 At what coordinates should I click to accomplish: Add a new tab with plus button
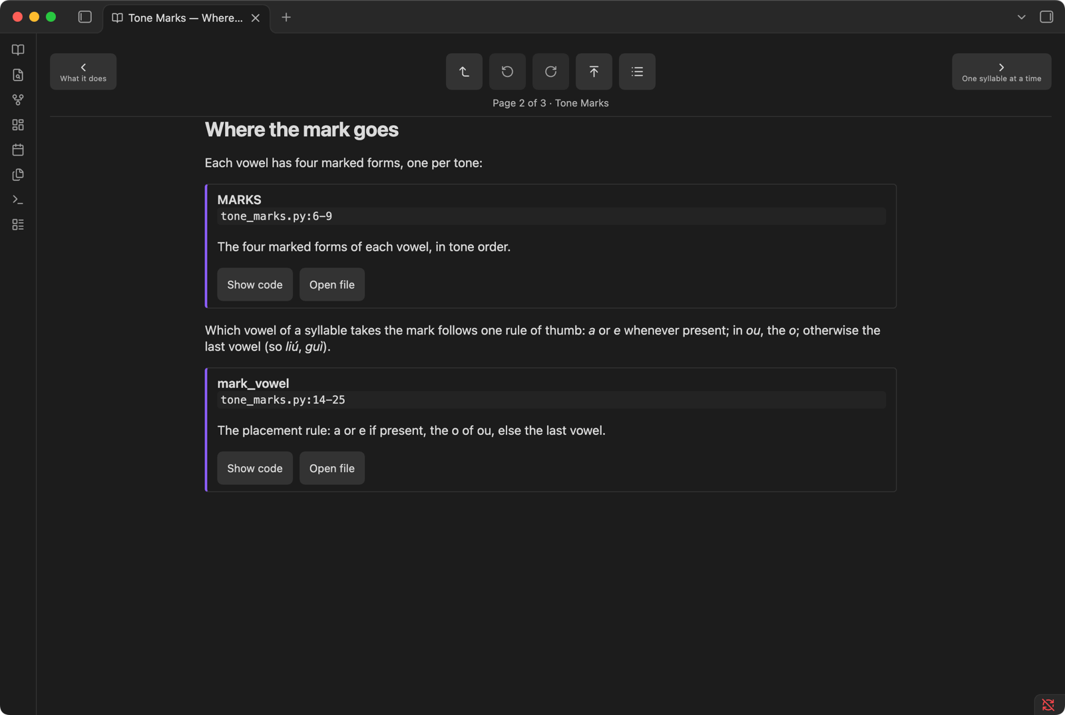[286, 17]
